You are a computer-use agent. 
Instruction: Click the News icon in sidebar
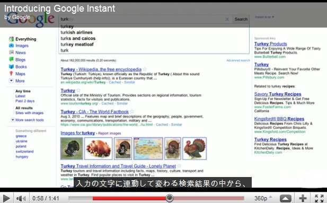coord(11,52)
